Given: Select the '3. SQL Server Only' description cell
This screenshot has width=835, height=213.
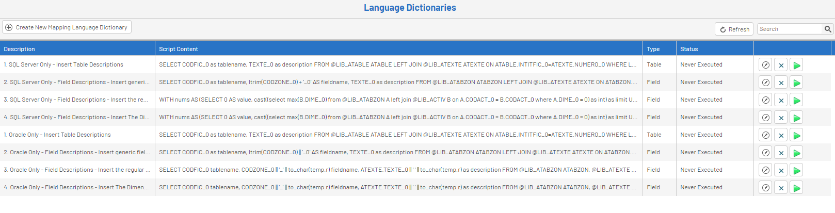Looking at the screenshot, I should tap(76, 100).
